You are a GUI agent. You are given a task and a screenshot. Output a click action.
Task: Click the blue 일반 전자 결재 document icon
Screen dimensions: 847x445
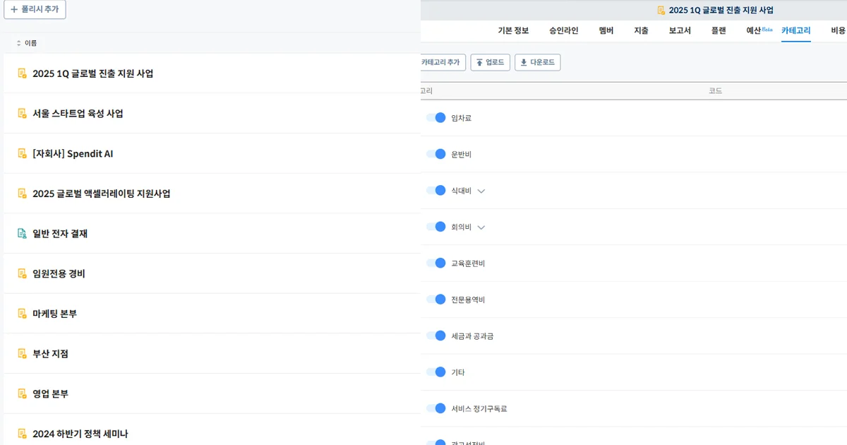point(21,233)
